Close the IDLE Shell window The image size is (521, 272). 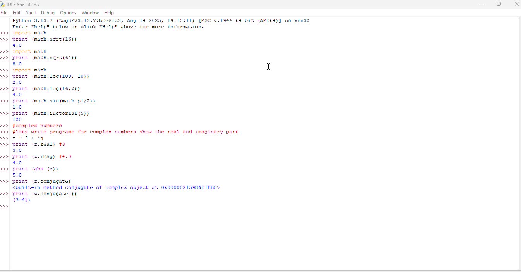point(516,4)
